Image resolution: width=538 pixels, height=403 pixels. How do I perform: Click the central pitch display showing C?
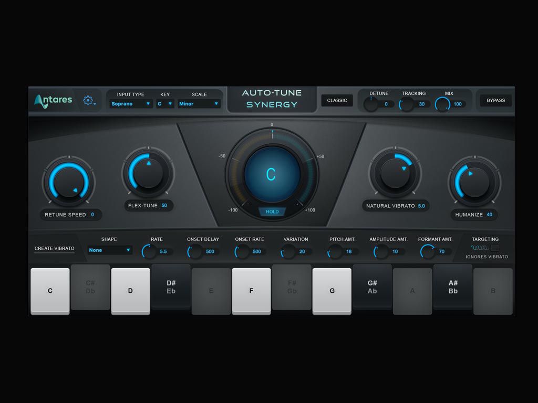point(272,174)
